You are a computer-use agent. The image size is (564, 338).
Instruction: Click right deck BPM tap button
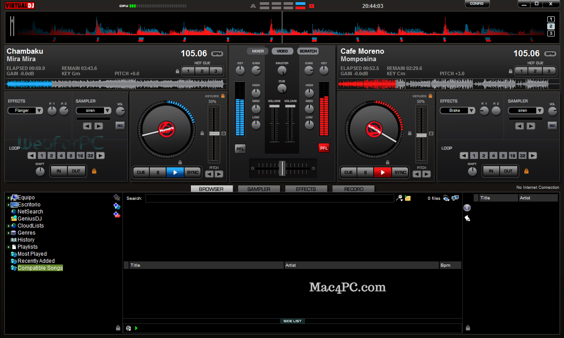(x=550, y=54)
